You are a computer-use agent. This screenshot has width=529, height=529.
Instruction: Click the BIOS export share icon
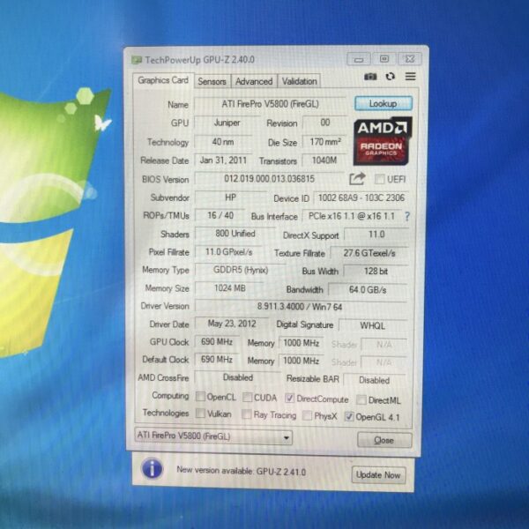coord(356,179)
